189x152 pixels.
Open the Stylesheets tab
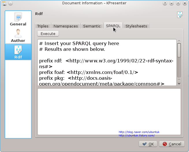[136, 26]
